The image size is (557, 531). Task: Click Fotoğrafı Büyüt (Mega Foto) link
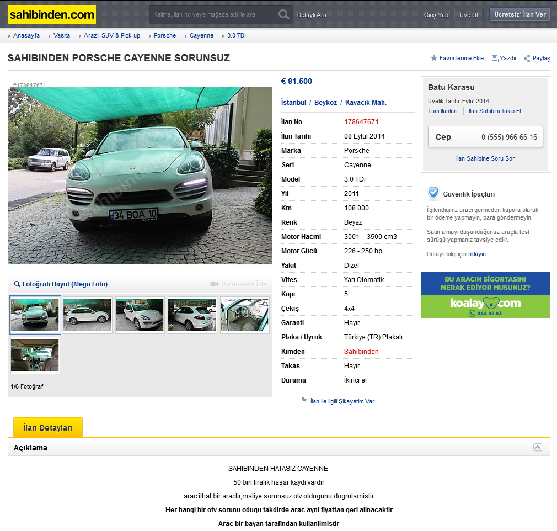(x=65, y=284)
